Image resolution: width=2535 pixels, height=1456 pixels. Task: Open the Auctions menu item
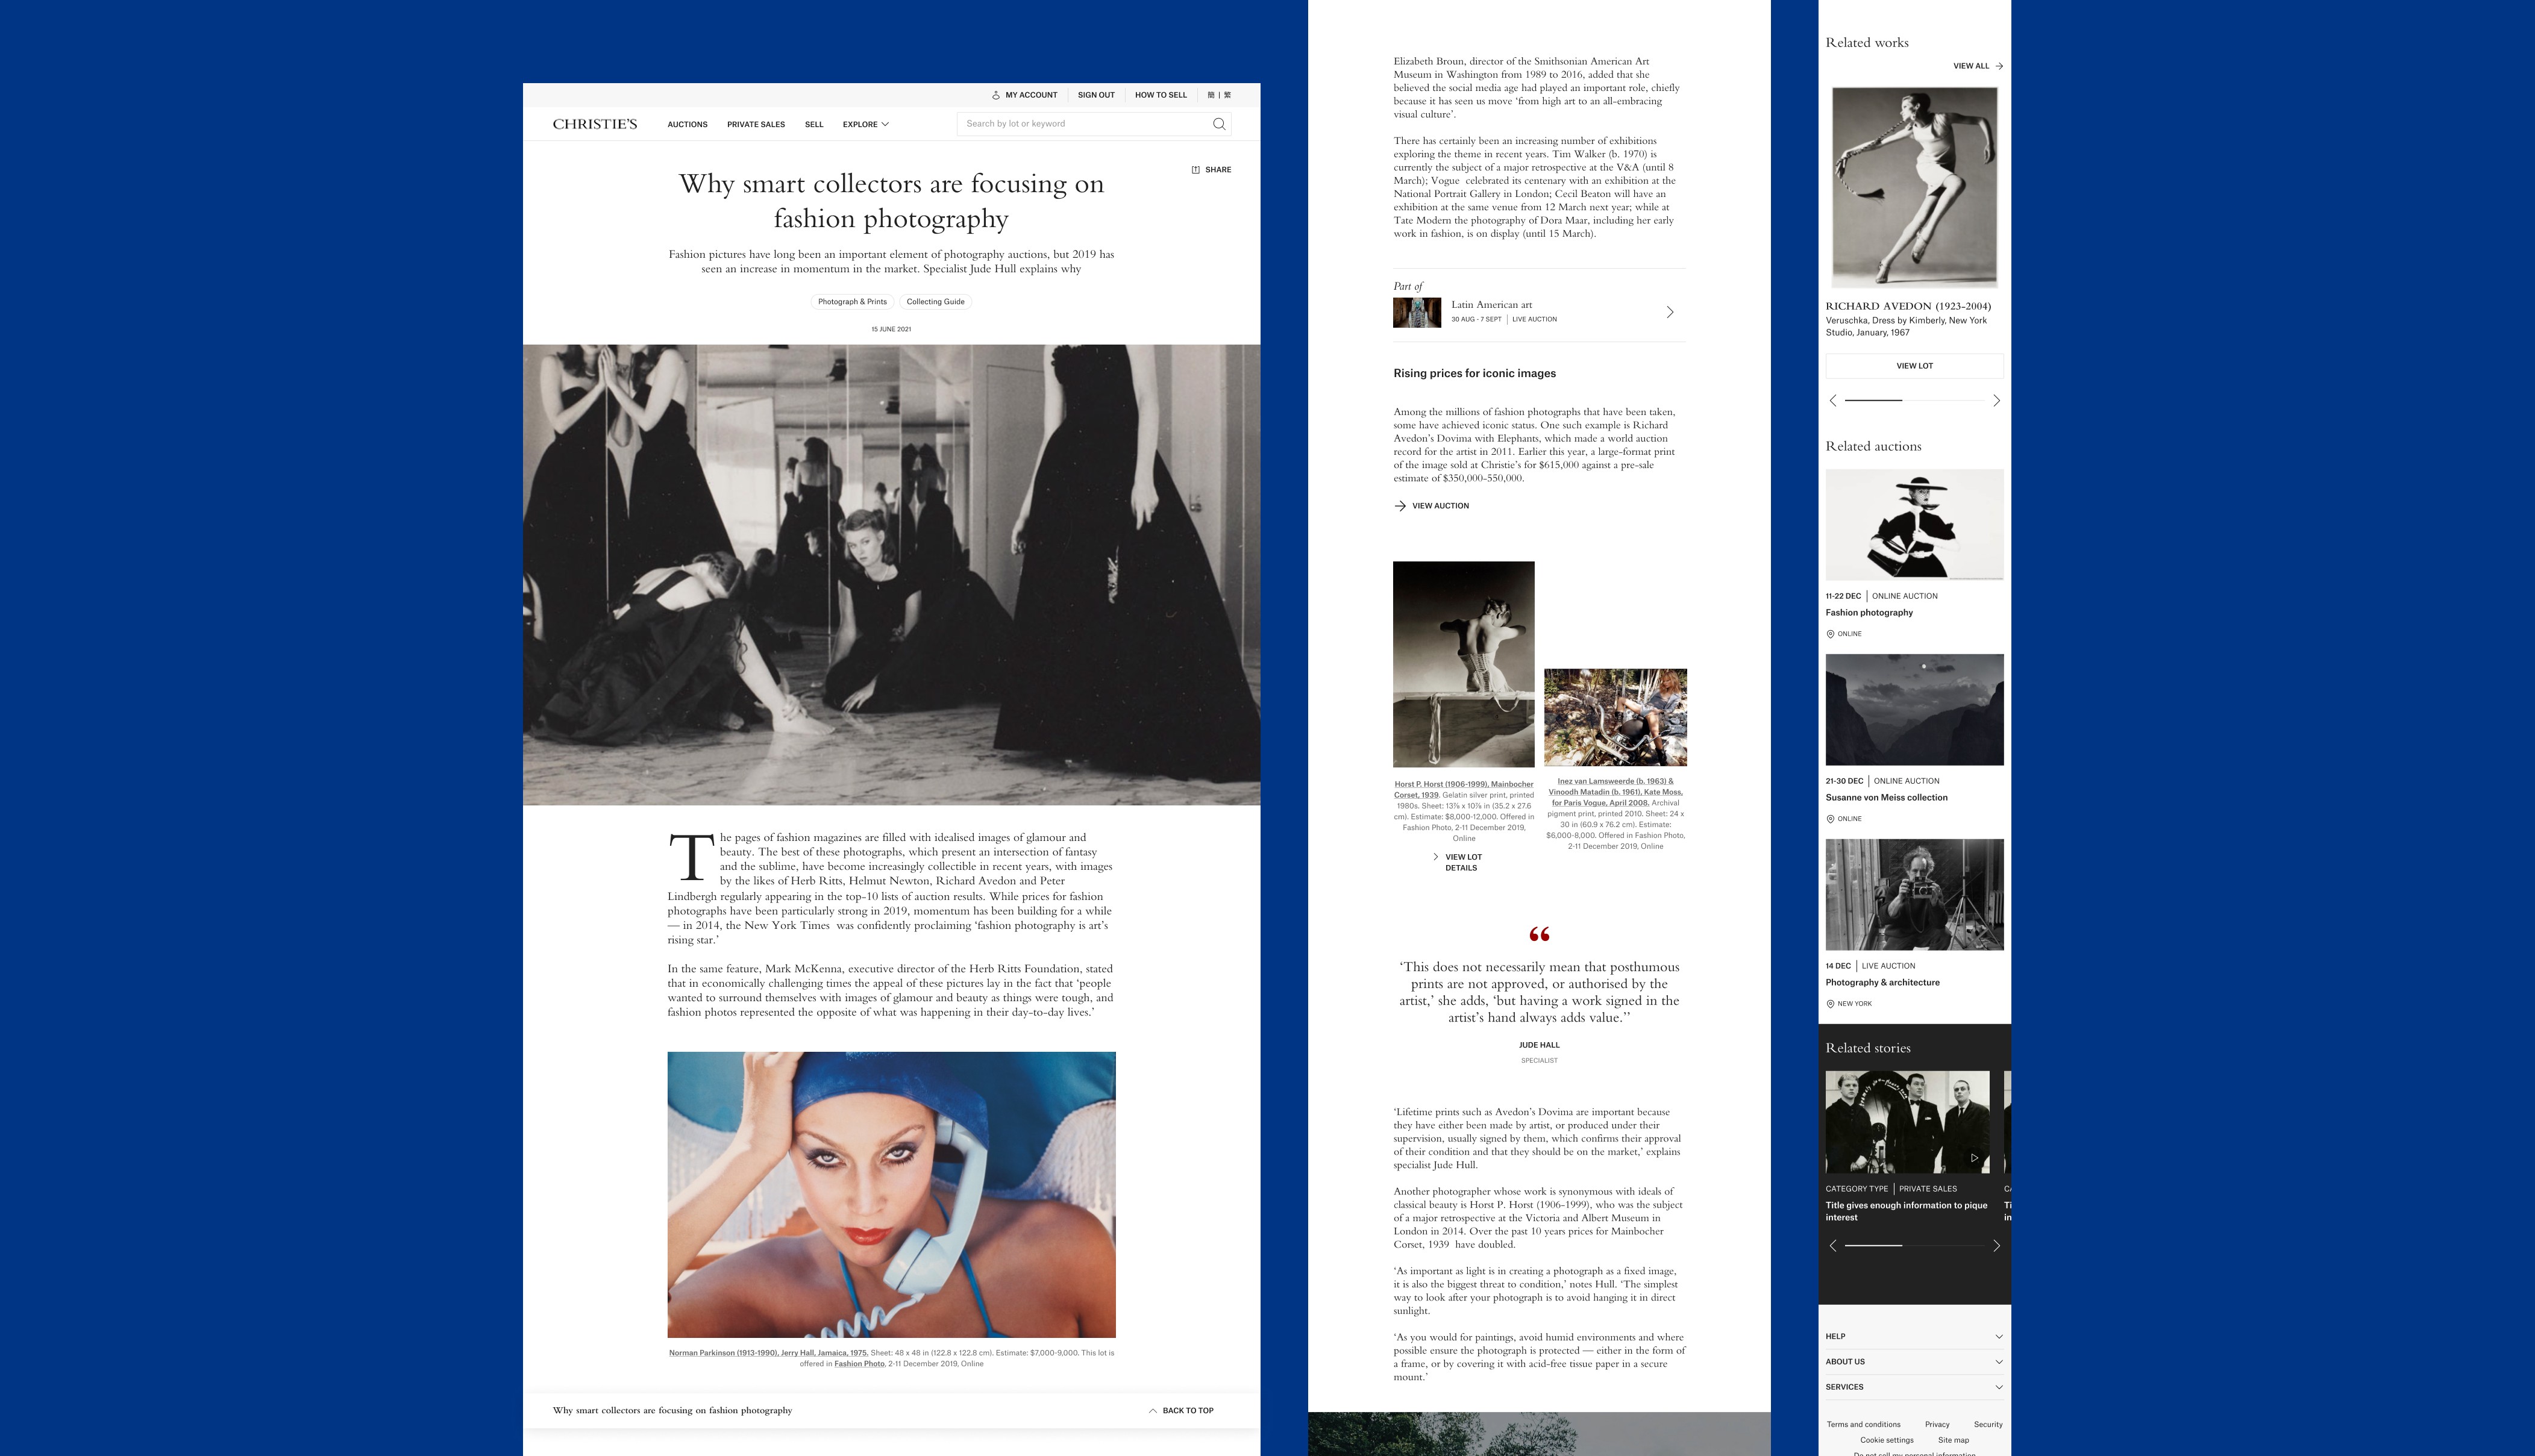(687, 125)
